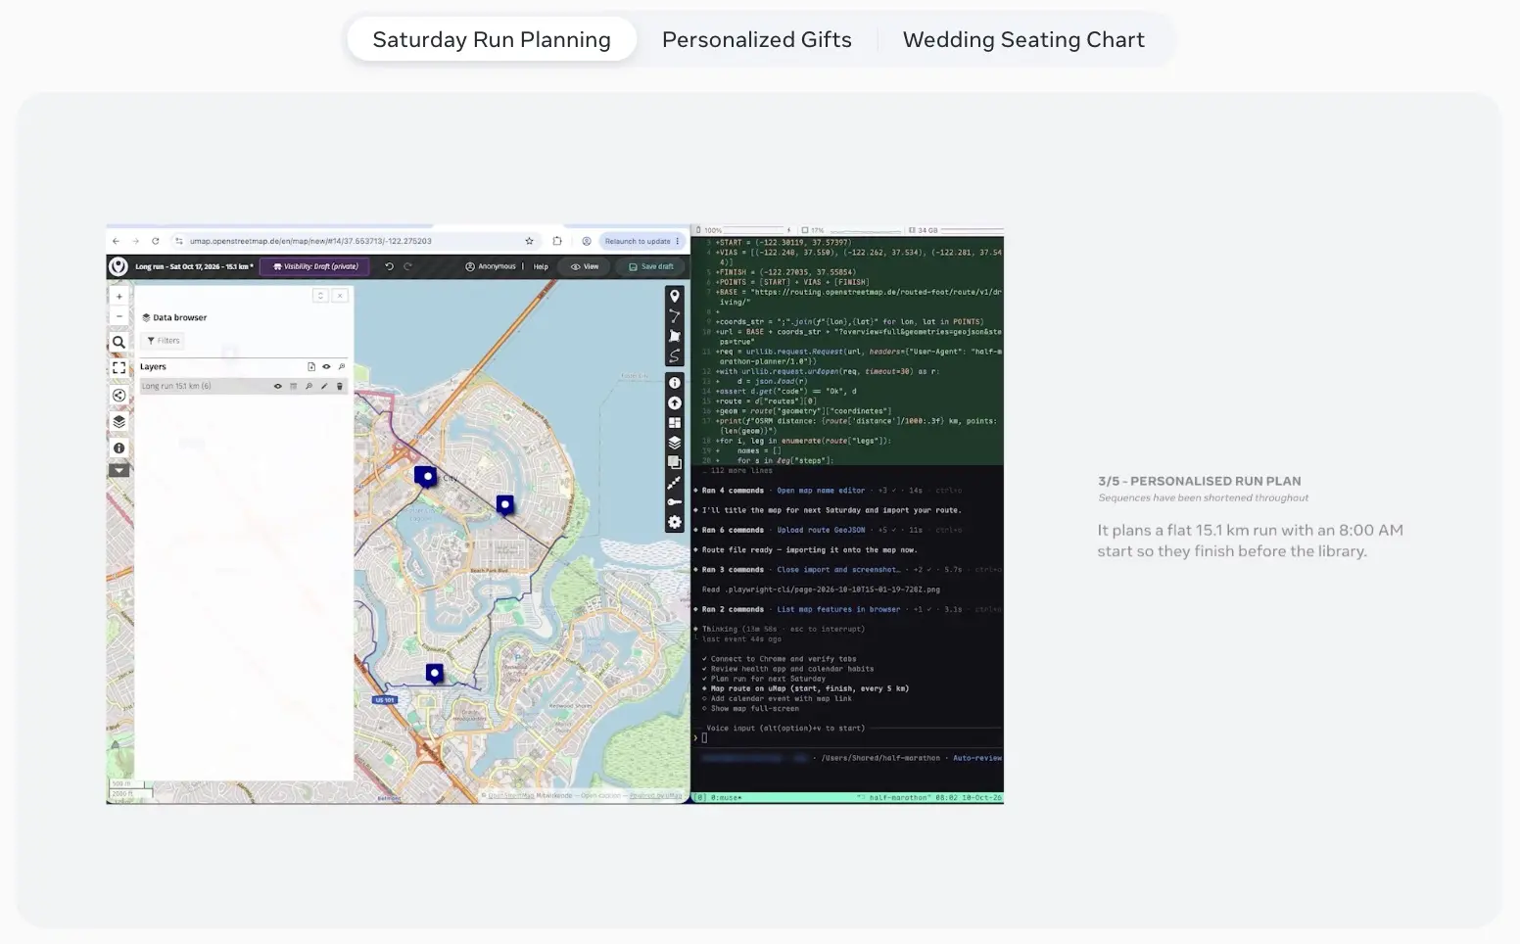Expand the Filters section

(164, 341)
